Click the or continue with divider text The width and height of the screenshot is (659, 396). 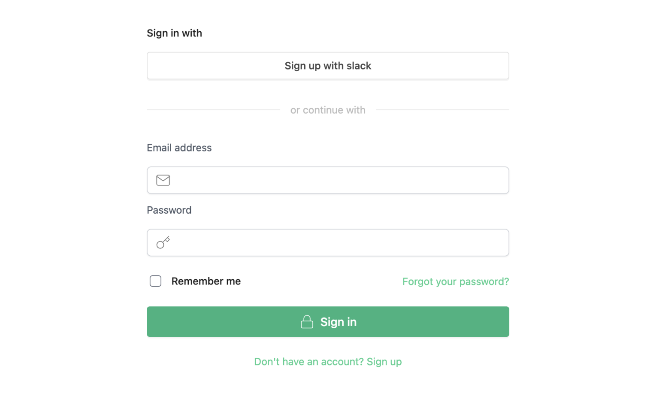click(x=328, y=110)
